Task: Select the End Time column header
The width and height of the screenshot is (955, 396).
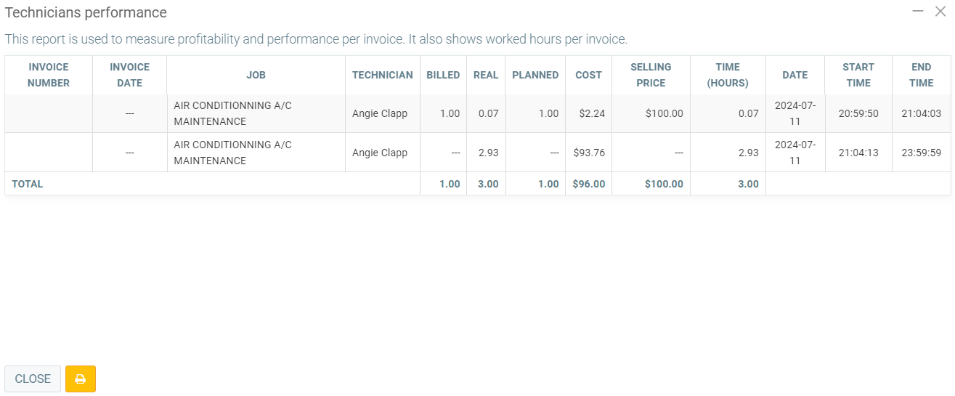Action: click(x=921, y=75)
